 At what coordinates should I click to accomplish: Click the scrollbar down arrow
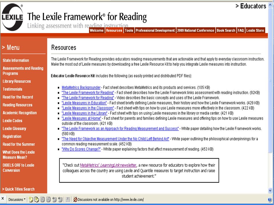click(x=270, y=190)
